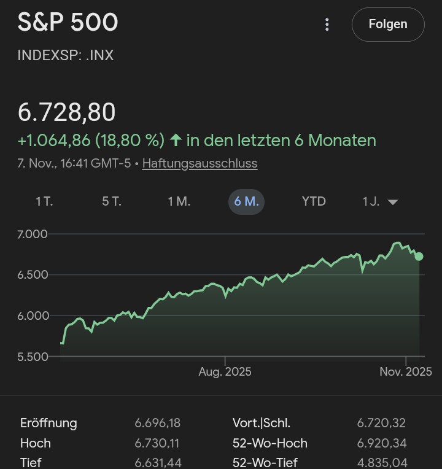Click the Vort.|Schl. previous close label
The width and height of the screenshot is (442, 469).
(262, 423)
